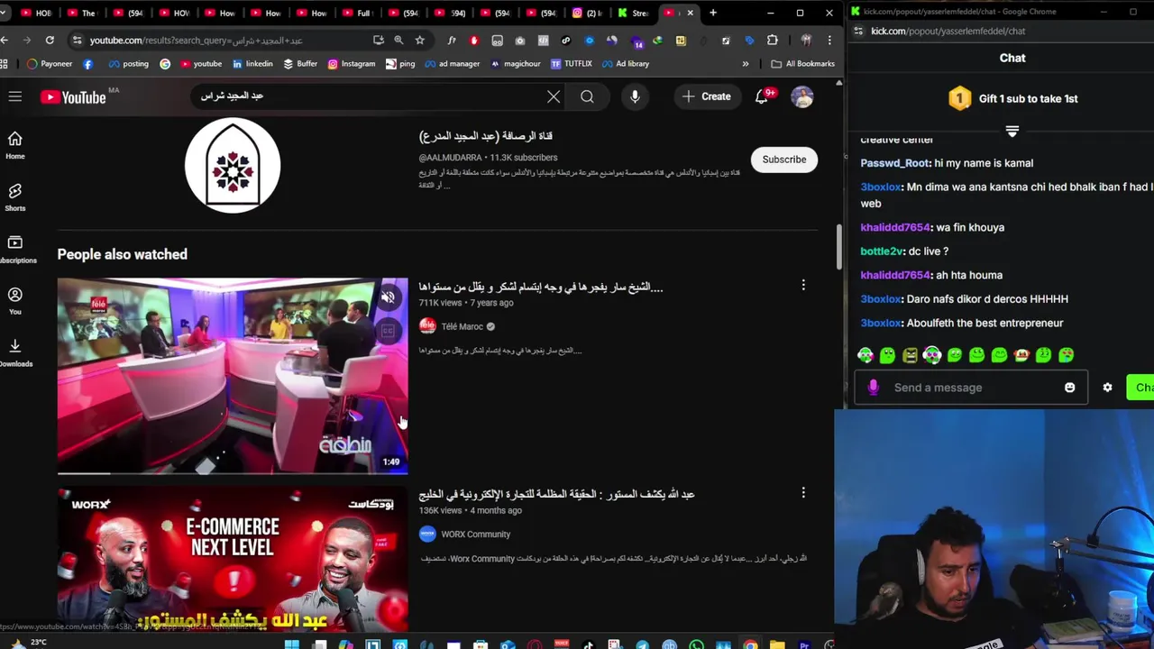This screenshot has height=649, width=1154.
Task: Open Shorts in the YouTube sidebar
Action: coord(15,197)
